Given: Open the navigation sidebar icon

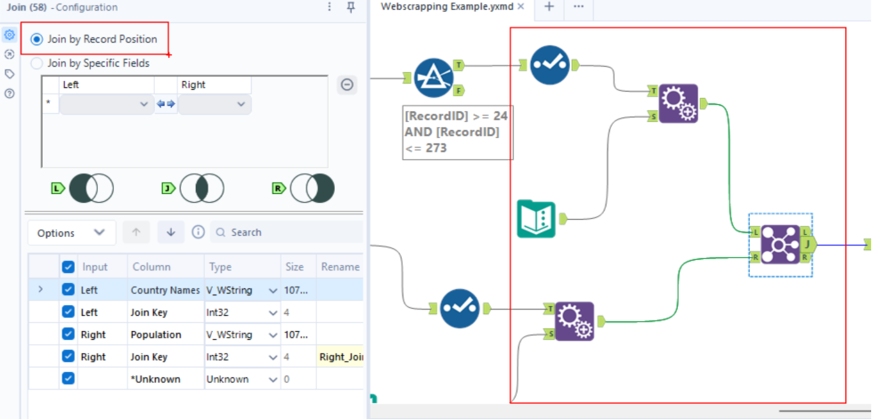Looking at the screenshot, I should click(x=9, y=54).
